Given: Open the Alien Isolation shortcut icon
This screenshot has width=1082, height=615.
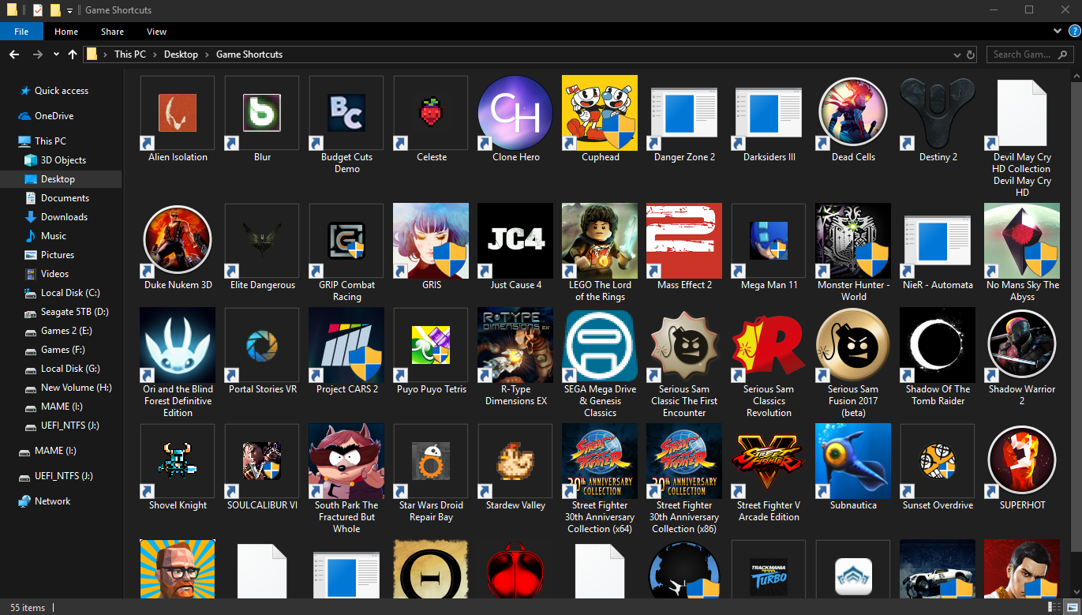Looking at the screenshot, I should (178, 113).
